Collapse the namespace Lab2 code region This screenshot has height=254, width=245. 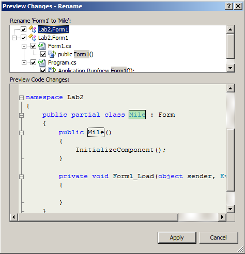coord(21,98)
